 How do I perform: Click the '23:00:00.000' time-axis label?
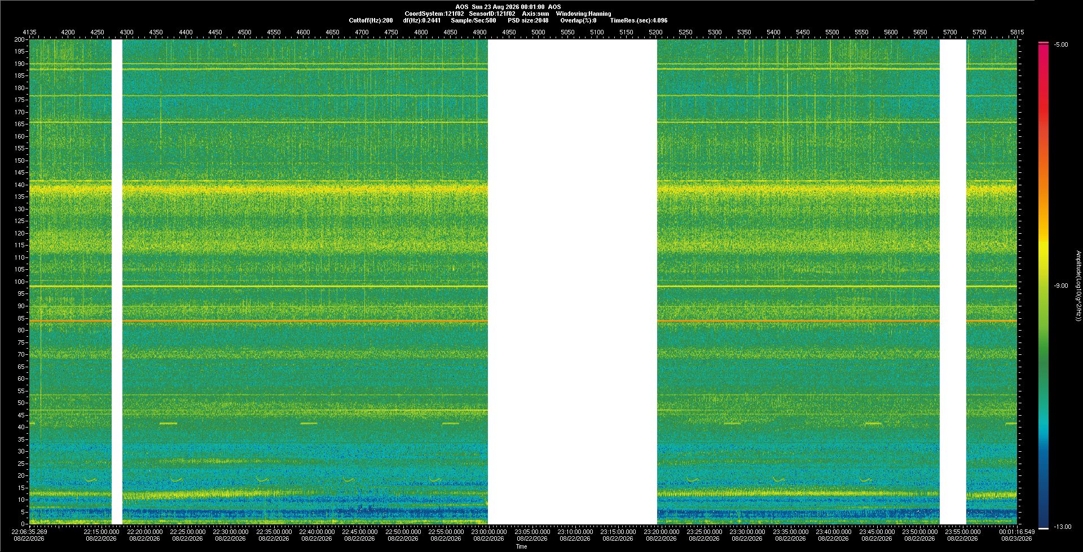(489, 531)
